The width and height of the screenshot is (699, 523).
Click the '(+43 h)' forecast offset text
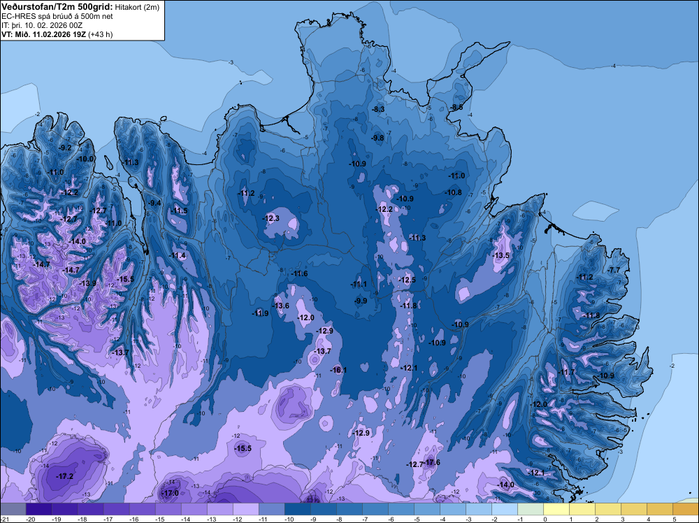100,34
